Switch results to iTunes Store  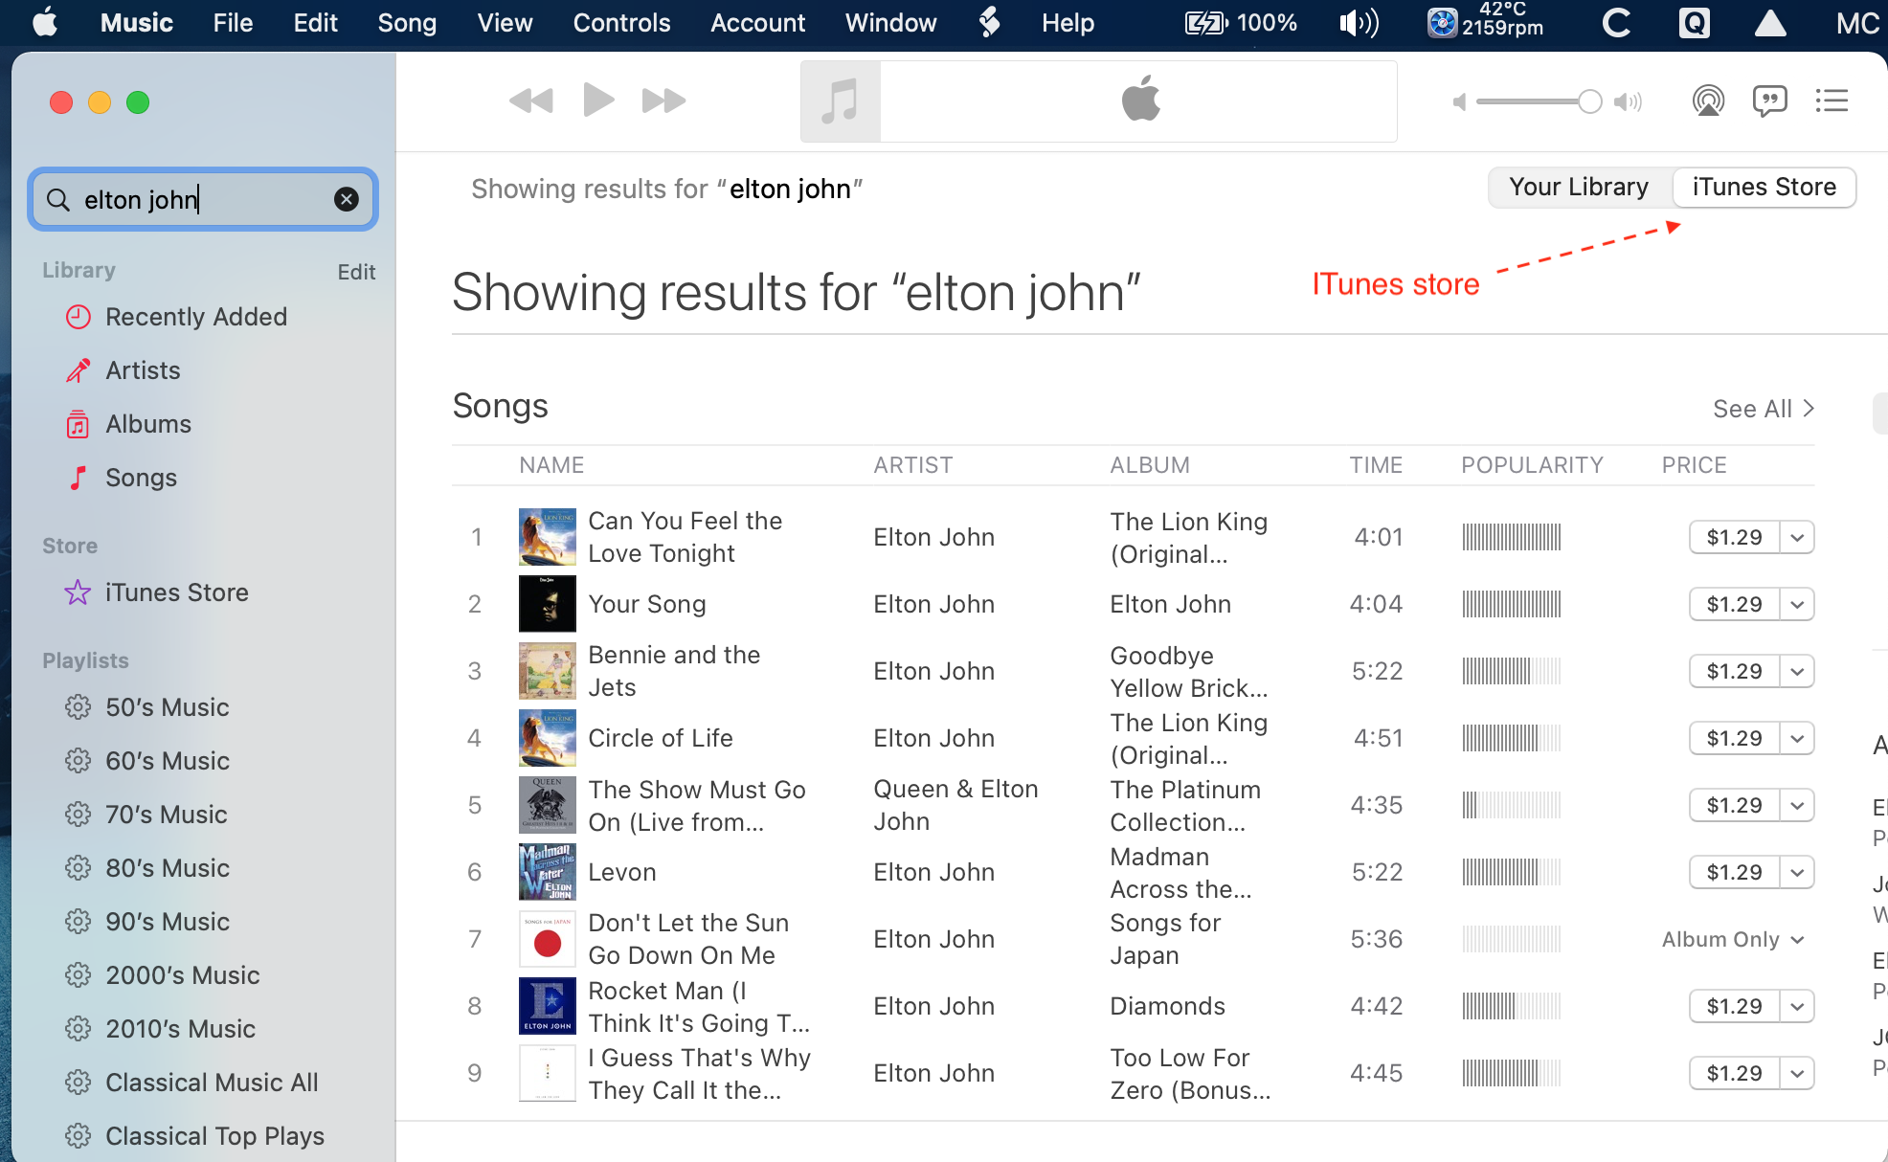pyautogui.click(x=1764, y=187)
